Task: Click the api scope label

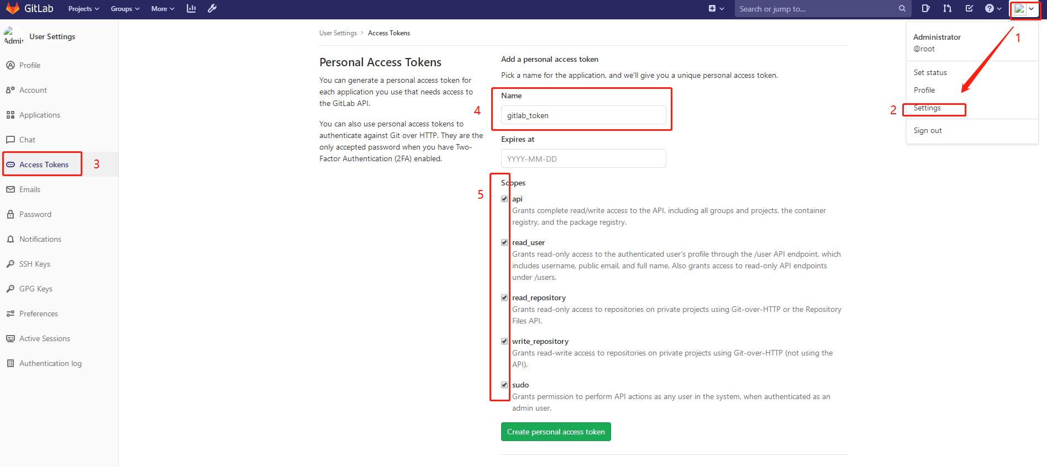Action: [x=517, y=199]
